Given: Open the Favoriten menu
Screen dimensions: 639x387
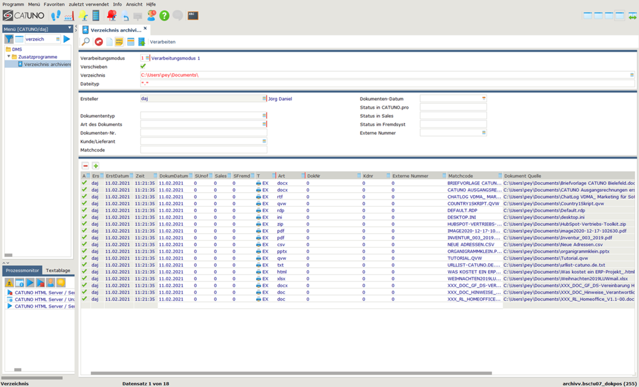Looking at the screenshot, I should (x=54, y=4).
